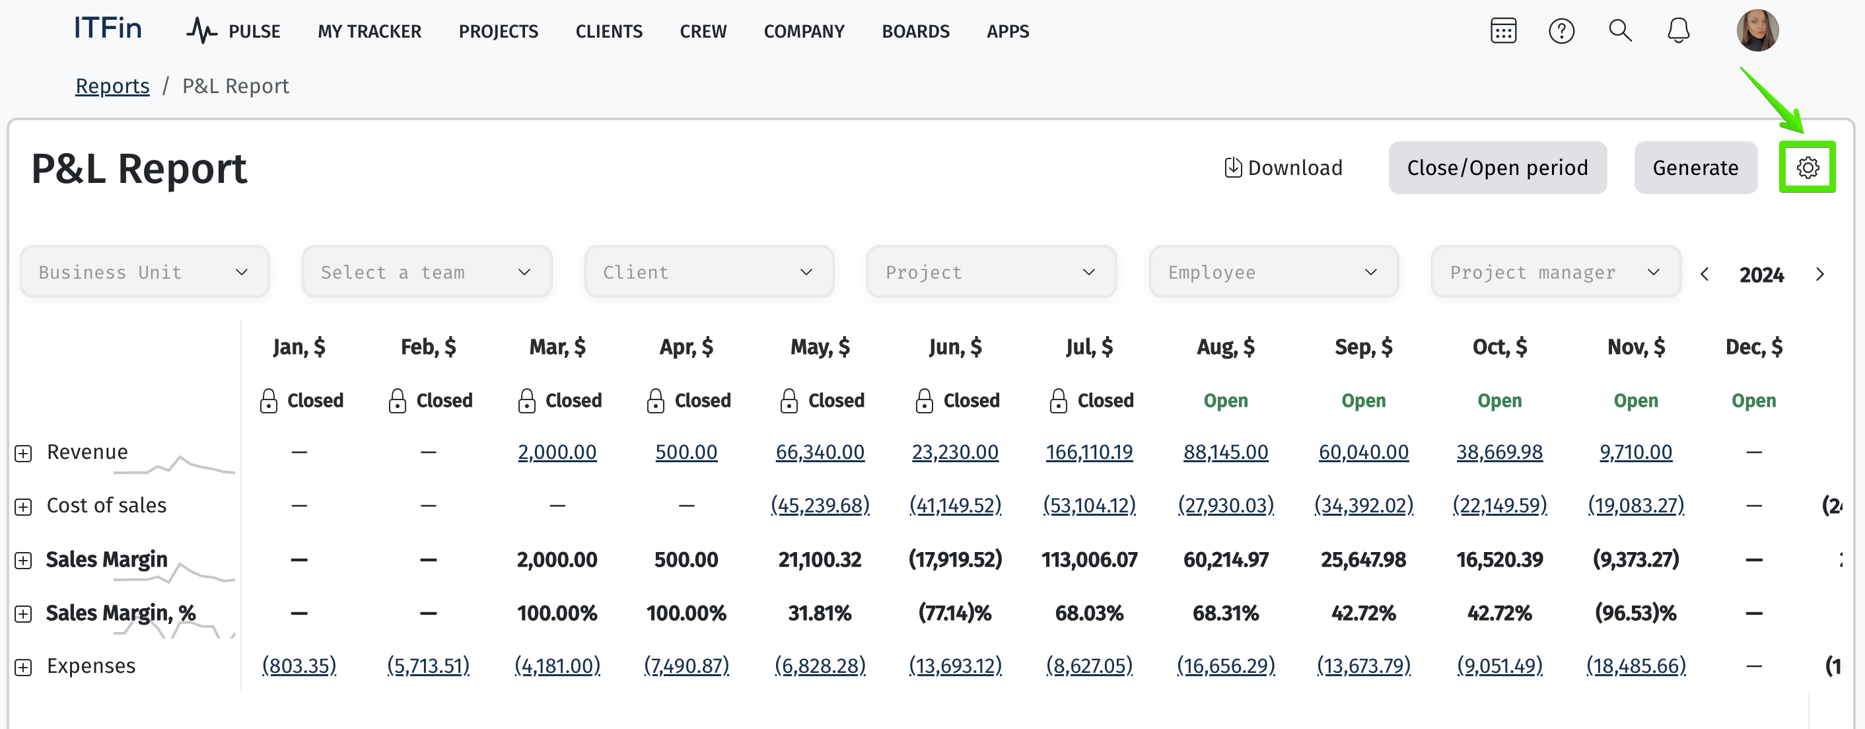Expand the Expenses row
Image resolution: width=1865 pixels, height=729 pixels.
pos(23,667)
